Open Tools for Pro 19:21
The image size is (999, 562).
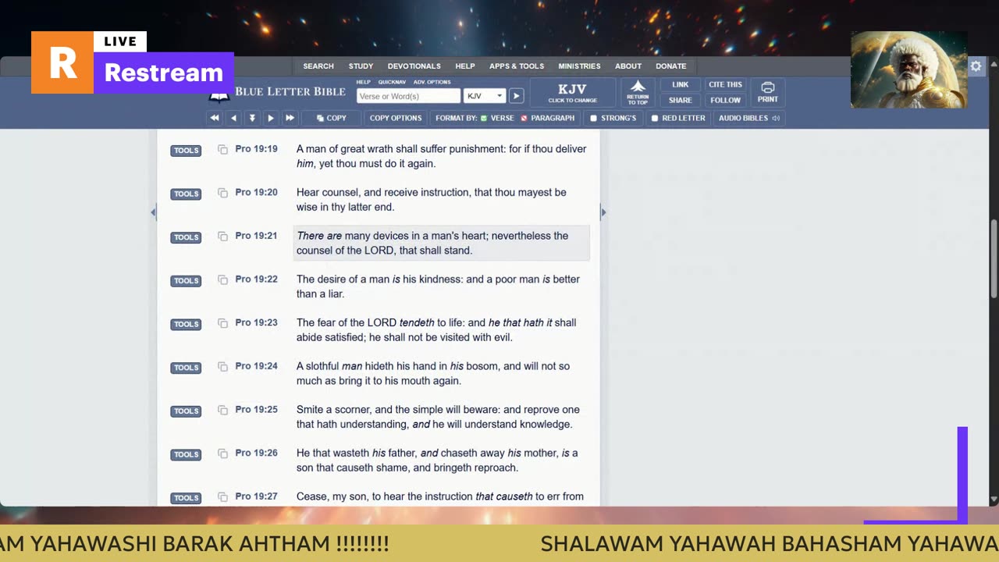click(186, 237)
